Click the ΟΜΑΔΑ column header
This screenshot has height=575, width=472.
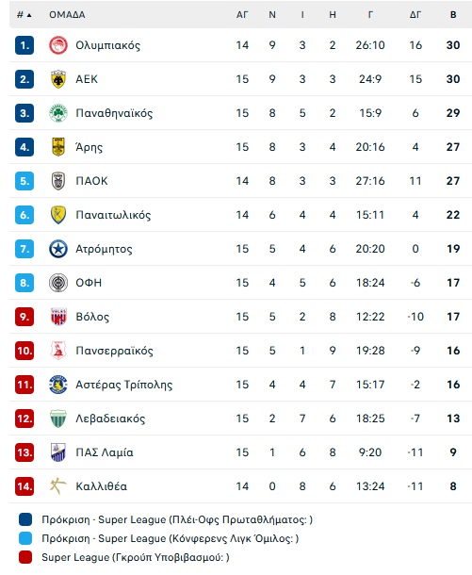coord(67,15)
